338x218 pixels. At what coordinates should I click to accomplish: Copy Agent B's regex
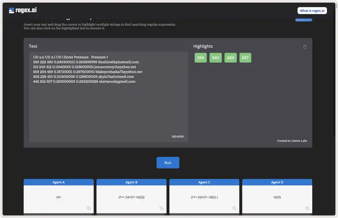(161, 208)
